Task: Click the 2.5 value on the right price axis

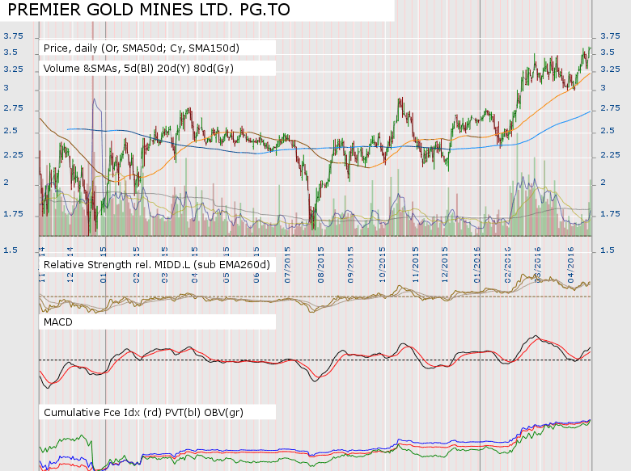Action: (608, 131)
